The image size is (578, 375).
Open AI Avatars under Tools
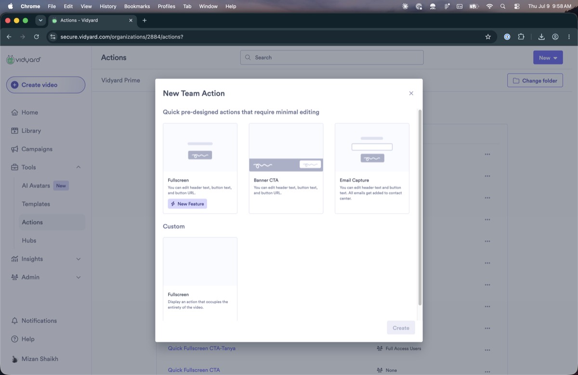36,185
